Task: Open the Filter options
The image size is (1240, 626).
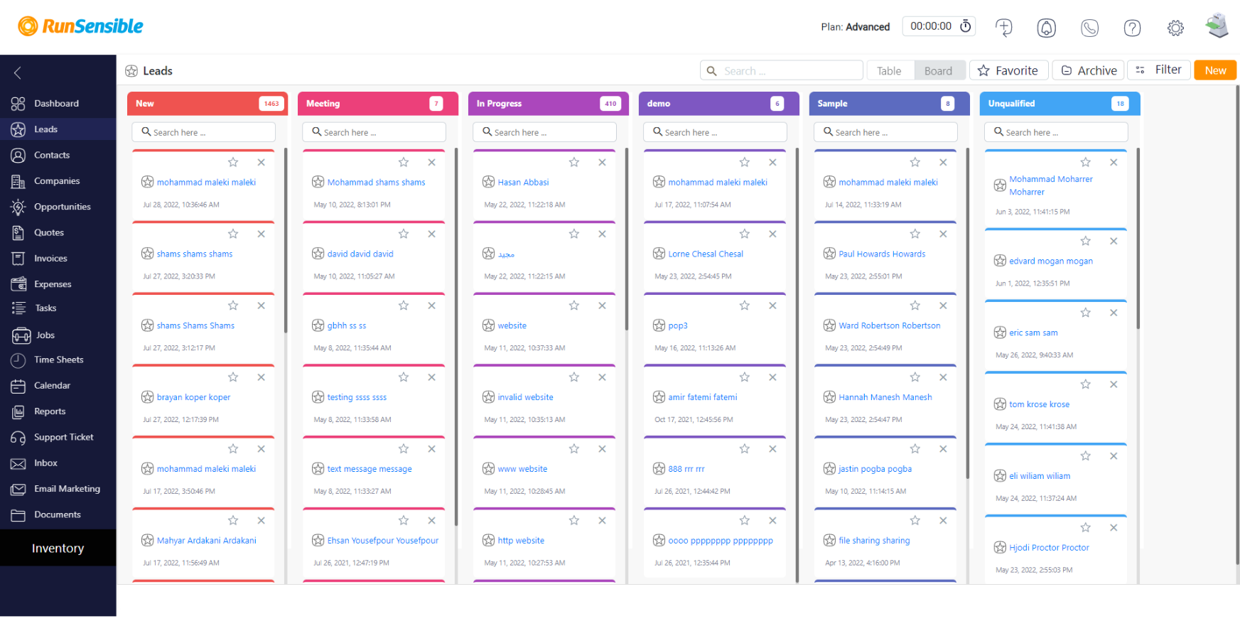Action: tap(1159, 70)
